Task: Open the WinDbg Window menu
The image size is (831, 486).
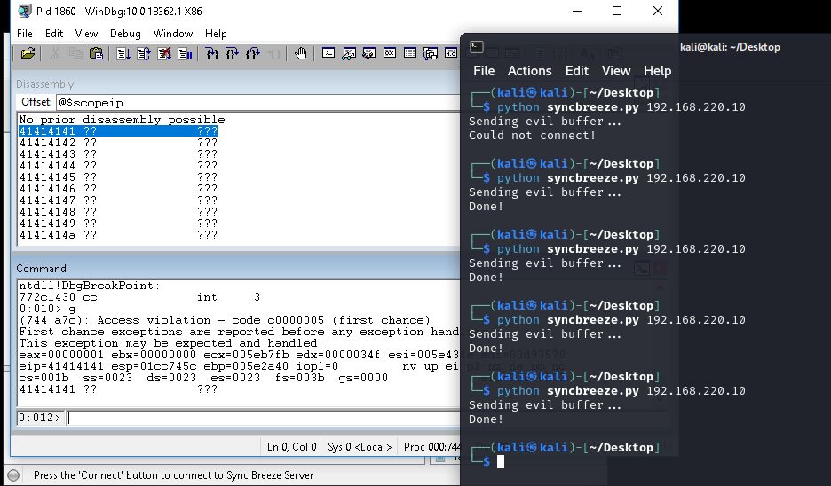Action: point(173,34)
